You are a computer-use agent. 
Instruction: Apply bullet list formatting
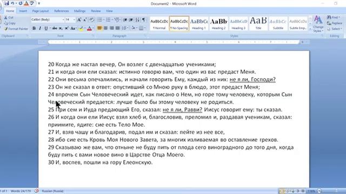pos(99,20)
